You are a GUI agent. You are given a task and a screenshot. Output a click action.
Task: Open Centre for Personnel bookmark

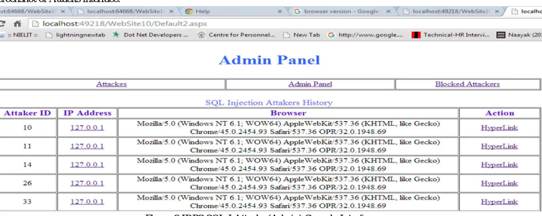(x=236, y=35)
